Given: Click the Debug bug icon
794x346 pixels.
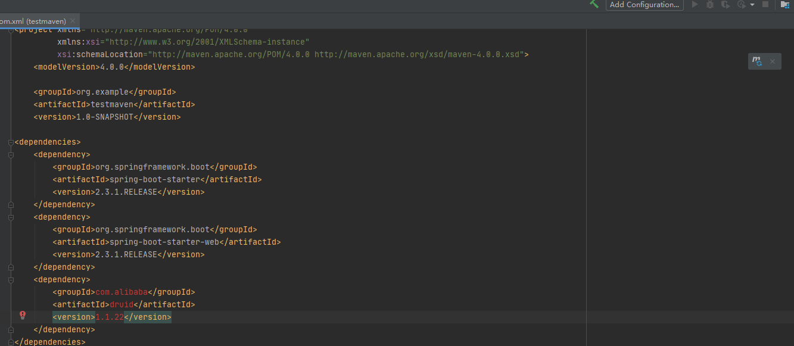Looking at the screenshot, I should coord(709,4).
